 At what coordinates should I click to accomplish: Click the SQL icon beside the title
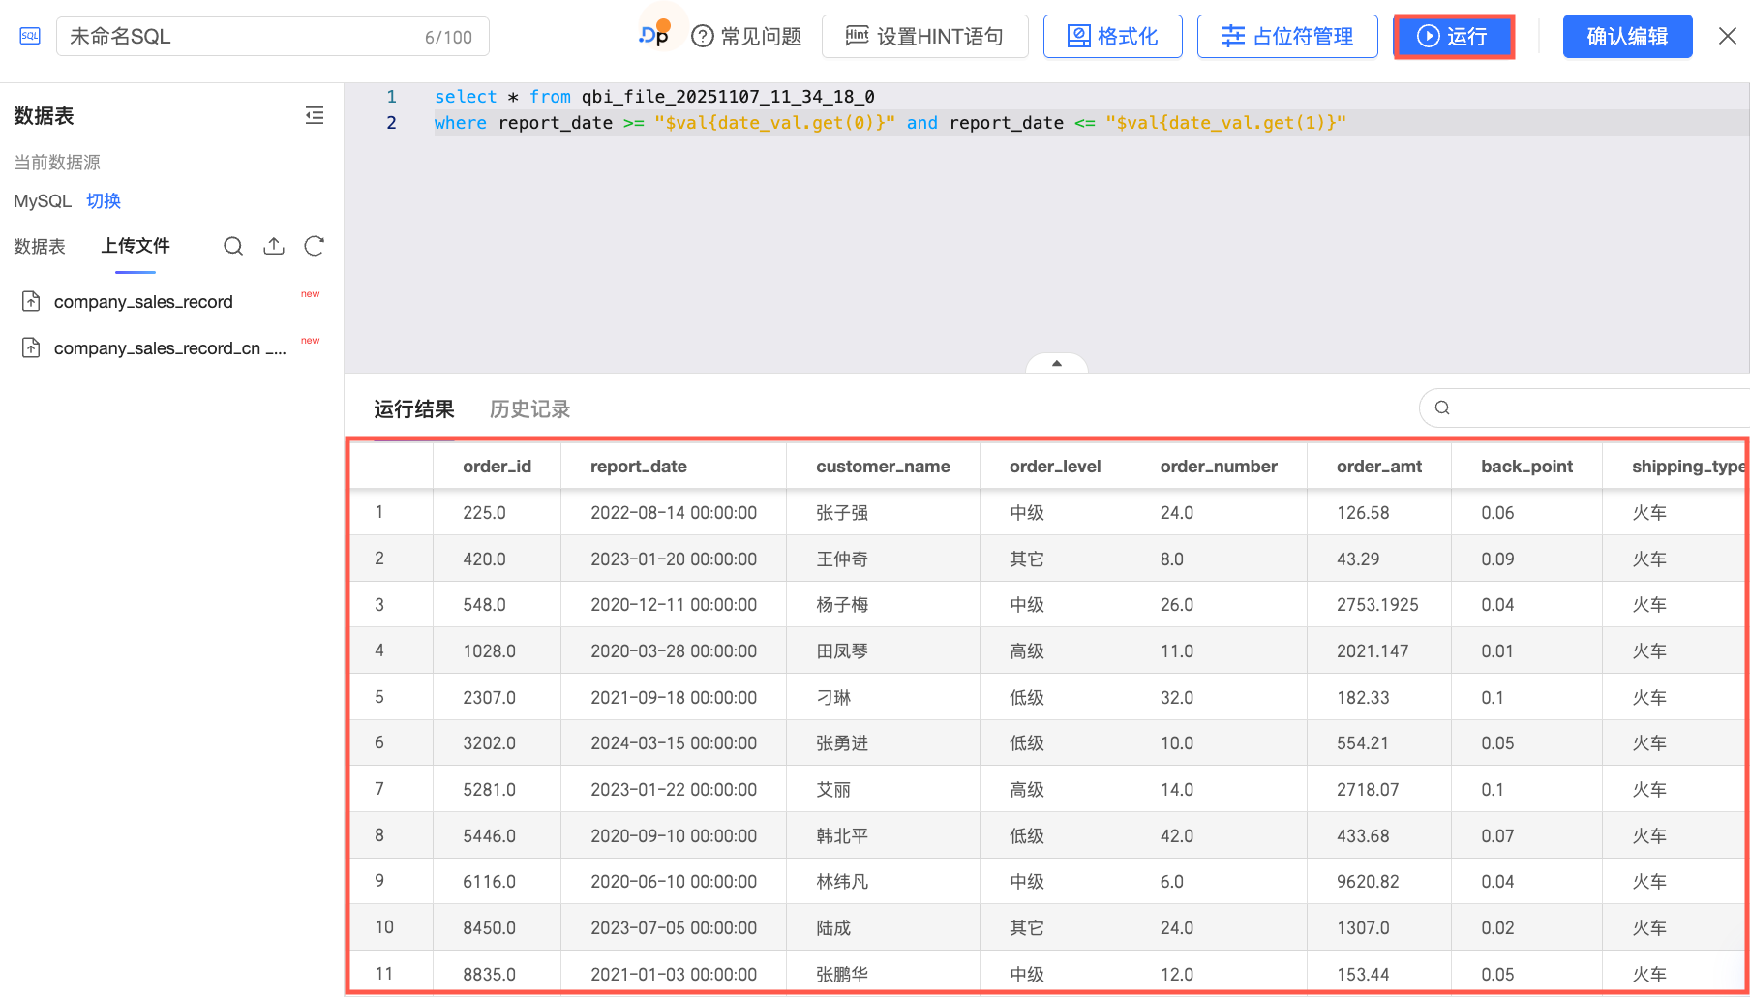(x=30, y=37)
